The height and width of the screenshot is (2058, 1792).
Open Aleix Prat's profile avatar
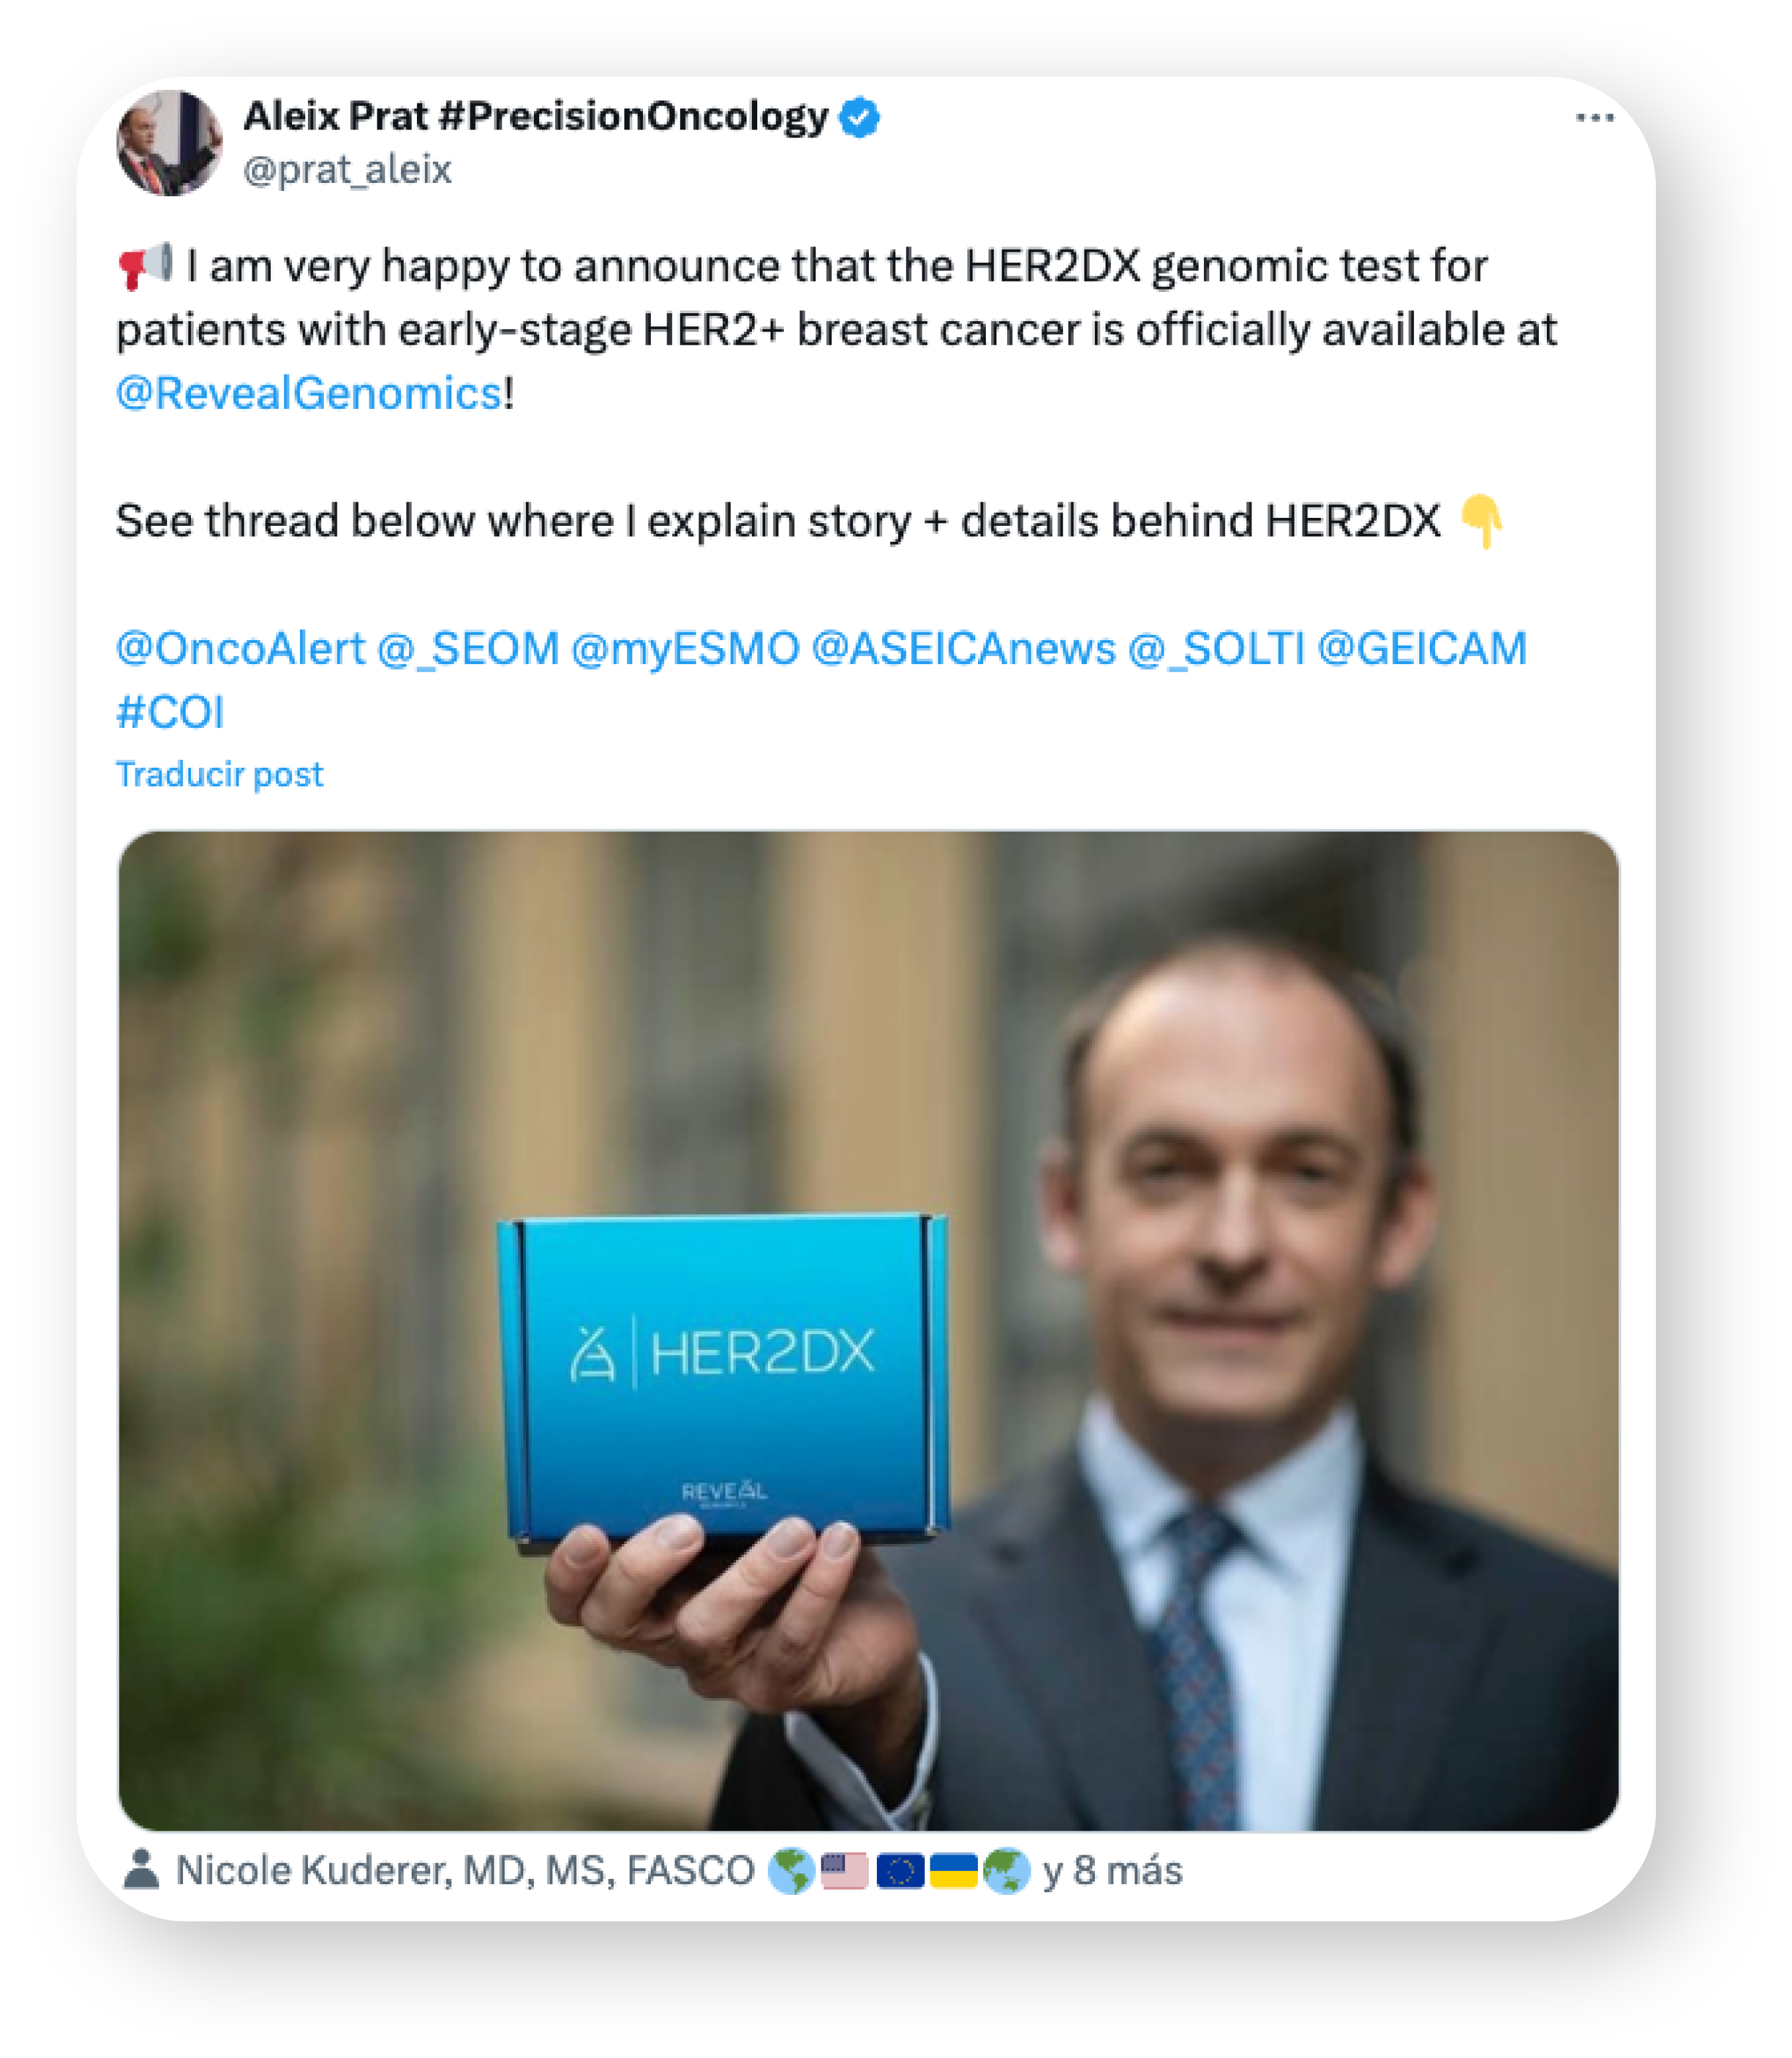pos(168,143)
